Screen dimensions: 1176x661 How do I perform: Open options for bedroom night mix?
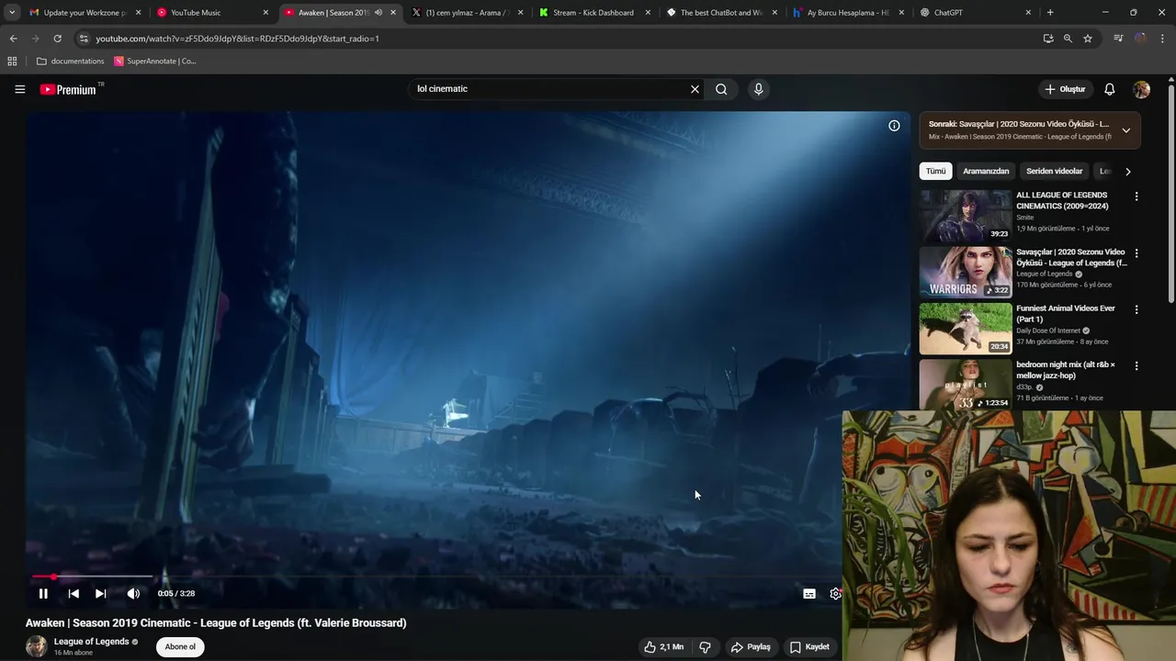click(x=1136, y=365)
